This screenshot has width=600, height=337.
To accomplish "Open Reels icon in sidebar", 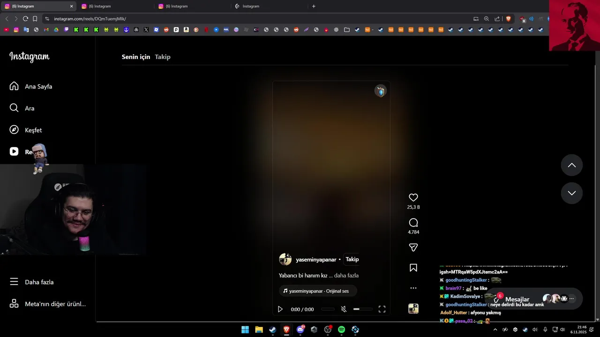I will point(14,152).
